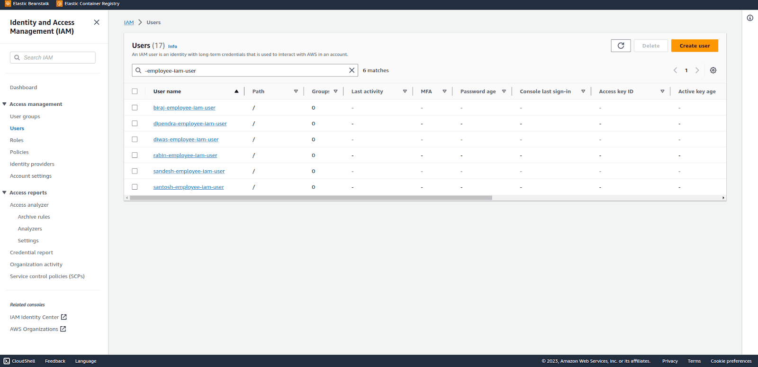Toggle select-all users checkbox
Viewport: 758px width, 367px height.
(x=135, y=92)
